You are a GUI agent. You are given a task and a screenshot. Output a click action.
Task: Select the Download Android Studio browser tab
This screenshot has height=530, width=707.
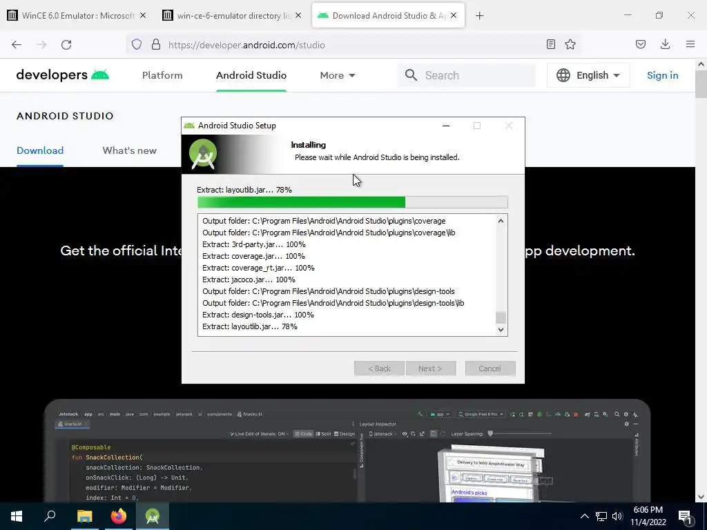click(388, 15)
